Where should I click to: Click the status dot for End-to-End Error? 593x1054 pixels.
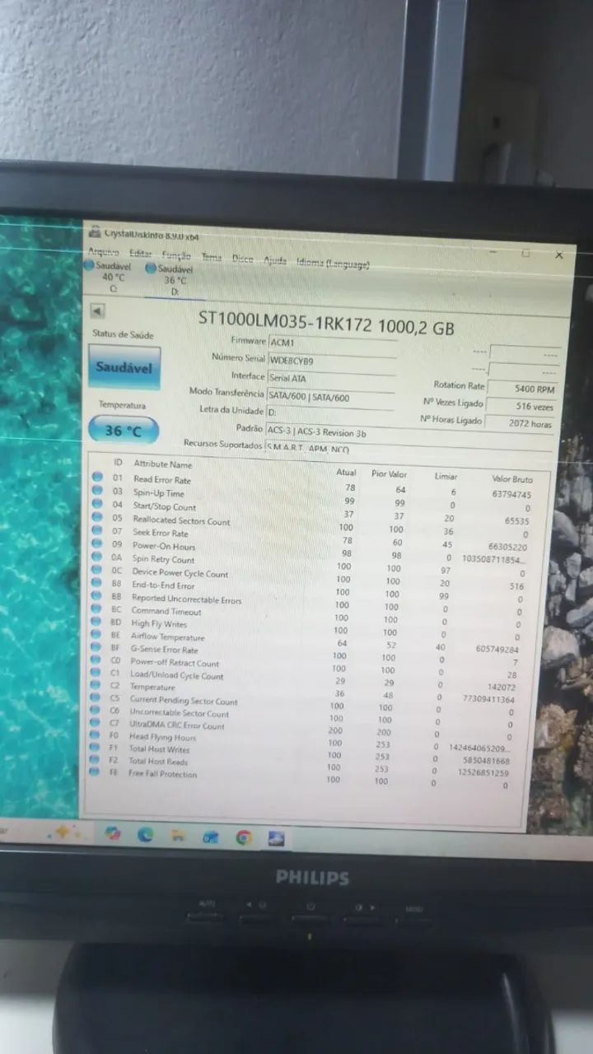click(x=96, y=583)
